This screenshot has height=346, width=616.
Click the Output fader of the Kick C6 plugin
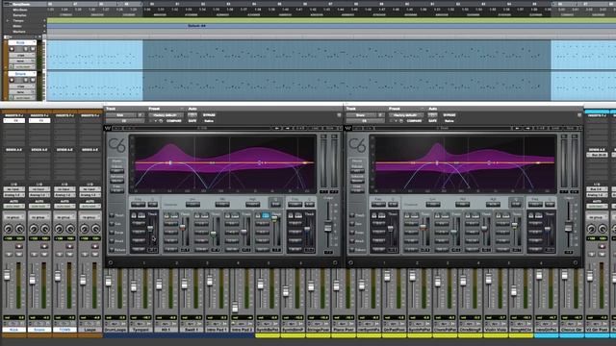click(x=328, y=227)
